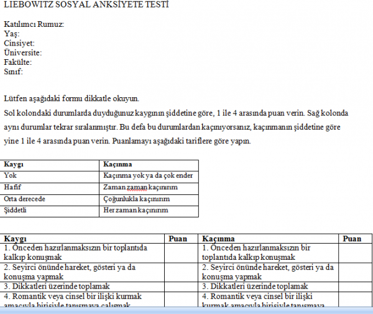373x314 pixels.
Task: Click the 'Üniversite:' field label
Action: coord(23,52)
